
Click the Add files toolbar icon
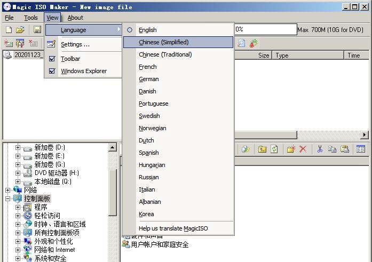pyautogui.click(x=9, y=43)
